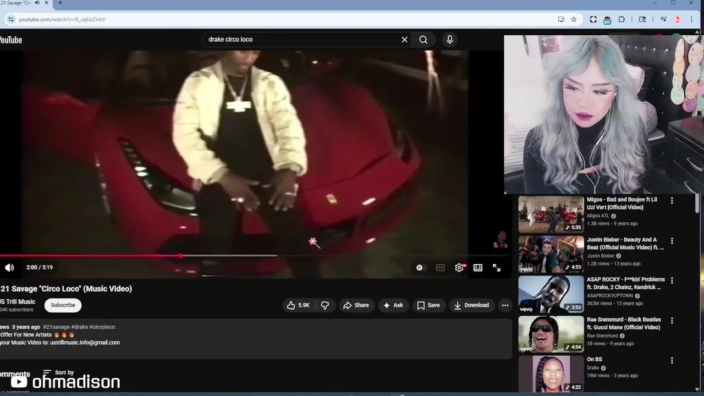This screenshot has height=396, width=704.
Task: Clear the YouTube search box text
Action: pyautogui.click(x=404, y=40)
